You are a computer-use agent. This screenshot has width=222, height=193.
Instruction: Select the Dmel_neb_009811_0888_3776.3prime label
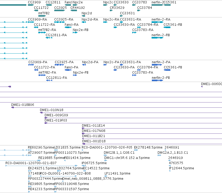(x=93, y=179)
